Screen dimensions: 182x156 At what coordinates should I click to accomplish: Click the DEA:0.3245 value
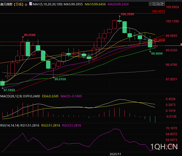point(50,96)
